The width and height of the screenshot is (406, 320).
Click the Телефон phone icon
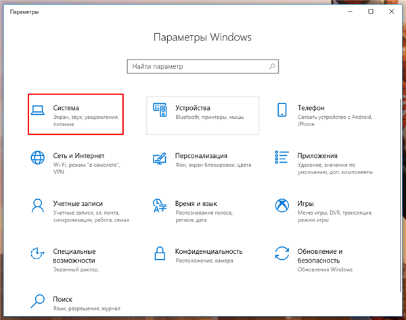point(282,110)
